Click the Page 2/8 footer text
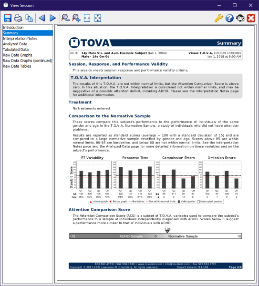The width and height of the screenshot is (259, 286). coord(235,267)
